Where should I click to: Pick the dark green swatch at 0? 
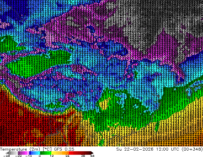pos(41,153)
